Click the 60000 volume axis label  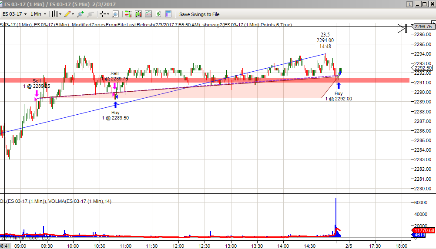[420, 203]
